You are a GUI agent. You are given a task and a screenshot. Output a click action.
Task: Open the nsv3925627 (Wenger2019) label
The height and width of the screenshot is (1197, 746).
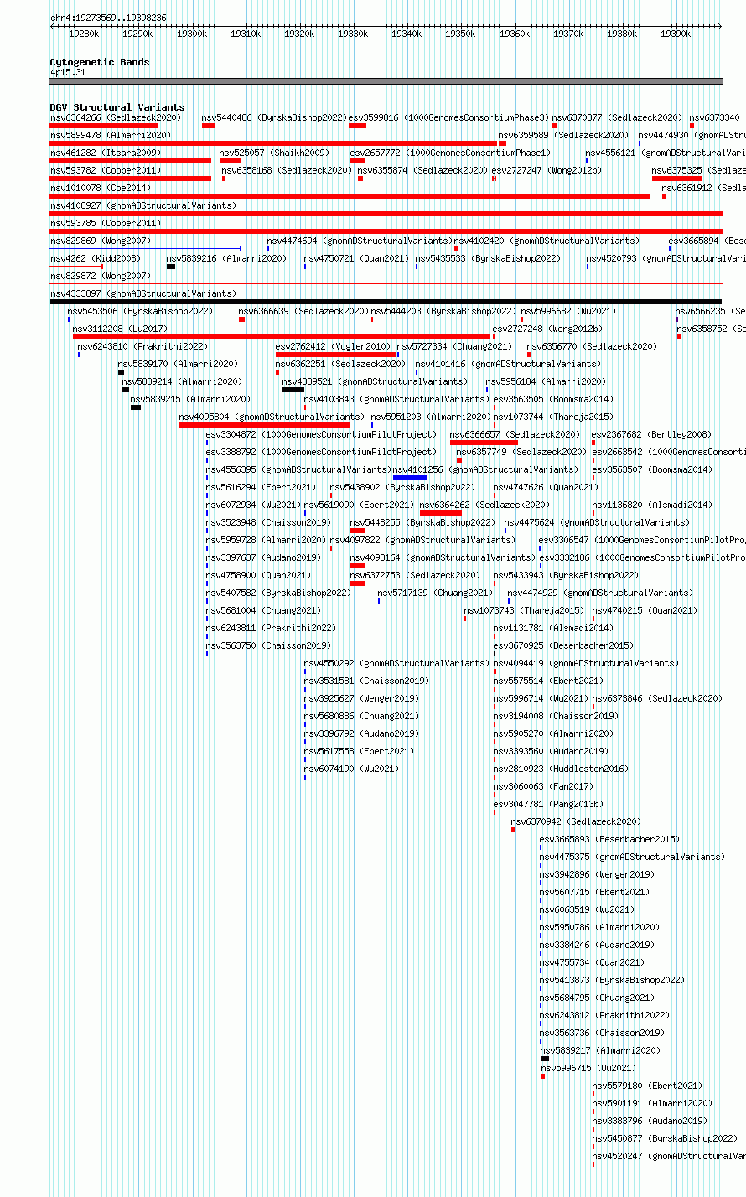tap(362, 698)
